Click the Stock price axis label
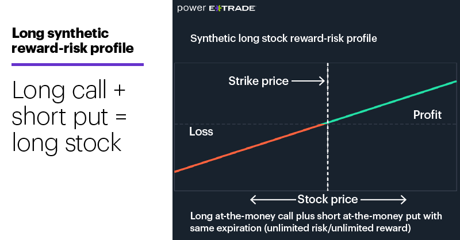460x240 pixels. tap(328, 200)
